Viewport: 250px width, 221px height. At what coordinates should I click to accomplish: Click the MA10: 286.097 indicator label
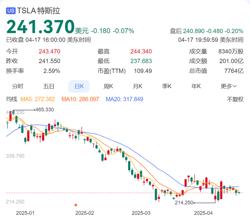tap(80, 99)
